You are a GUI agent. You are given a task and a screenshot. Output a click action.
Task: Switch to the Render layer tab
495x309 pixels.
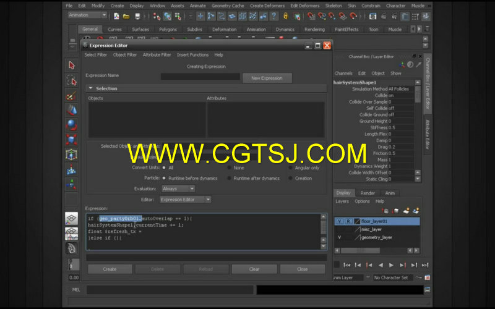(x=368, y=193)
